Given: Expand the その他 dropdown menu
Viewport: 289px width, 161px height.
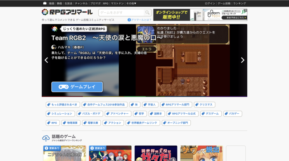Looking at the screenshot, I should pyautogui.click(x=131, y=3).
